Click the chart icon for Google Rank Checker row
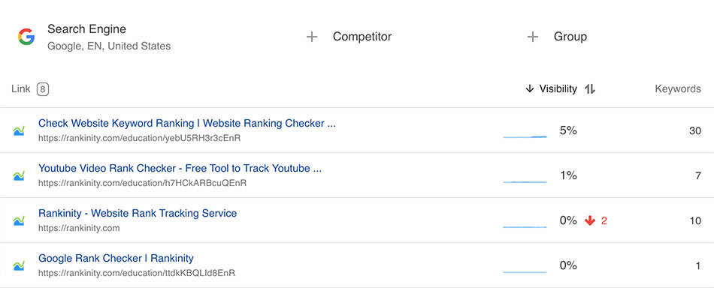This screenshot has height=288, width=714. coord(19,265)
